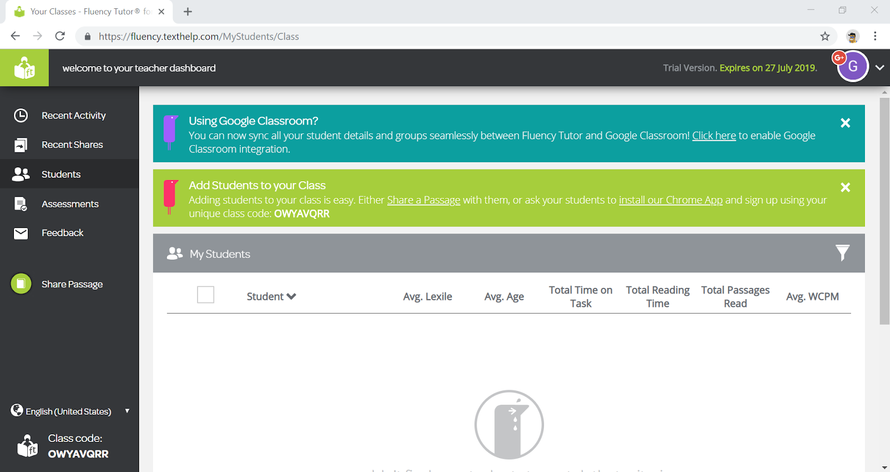Screen dimensions: 890x472
Task: Click the 'Using Google Classroom?' heading
Action: (x=253, y=121)
